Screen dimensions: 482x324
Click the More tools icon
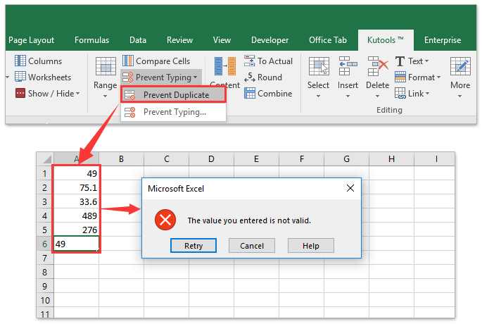pyautogui.click(x=460, y=66)
